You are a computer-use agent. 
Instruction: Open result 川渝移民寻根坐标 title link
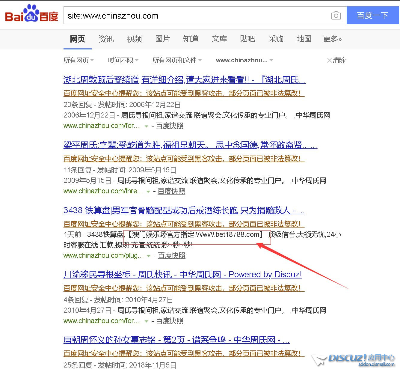point(182,275)
